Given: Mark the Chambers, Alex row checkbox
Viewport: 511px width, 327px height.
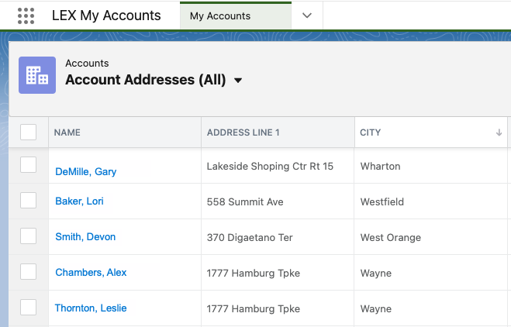Looking at the screenshot, I should tap(29, 272).
